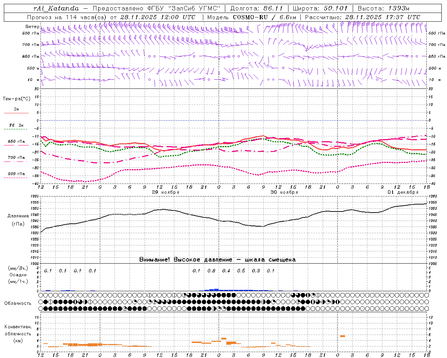Click the tallest blue precipitation bar

(216, 290)
